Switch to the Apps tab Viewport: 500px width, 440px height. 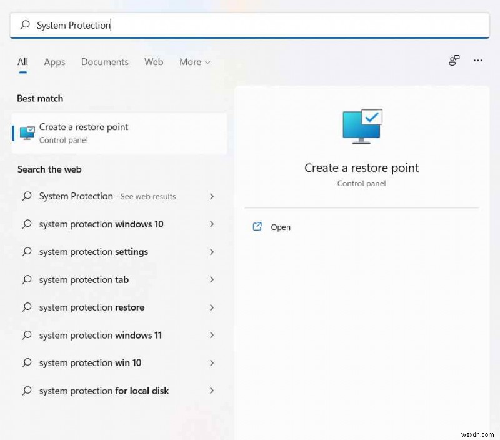click(54, 62)
